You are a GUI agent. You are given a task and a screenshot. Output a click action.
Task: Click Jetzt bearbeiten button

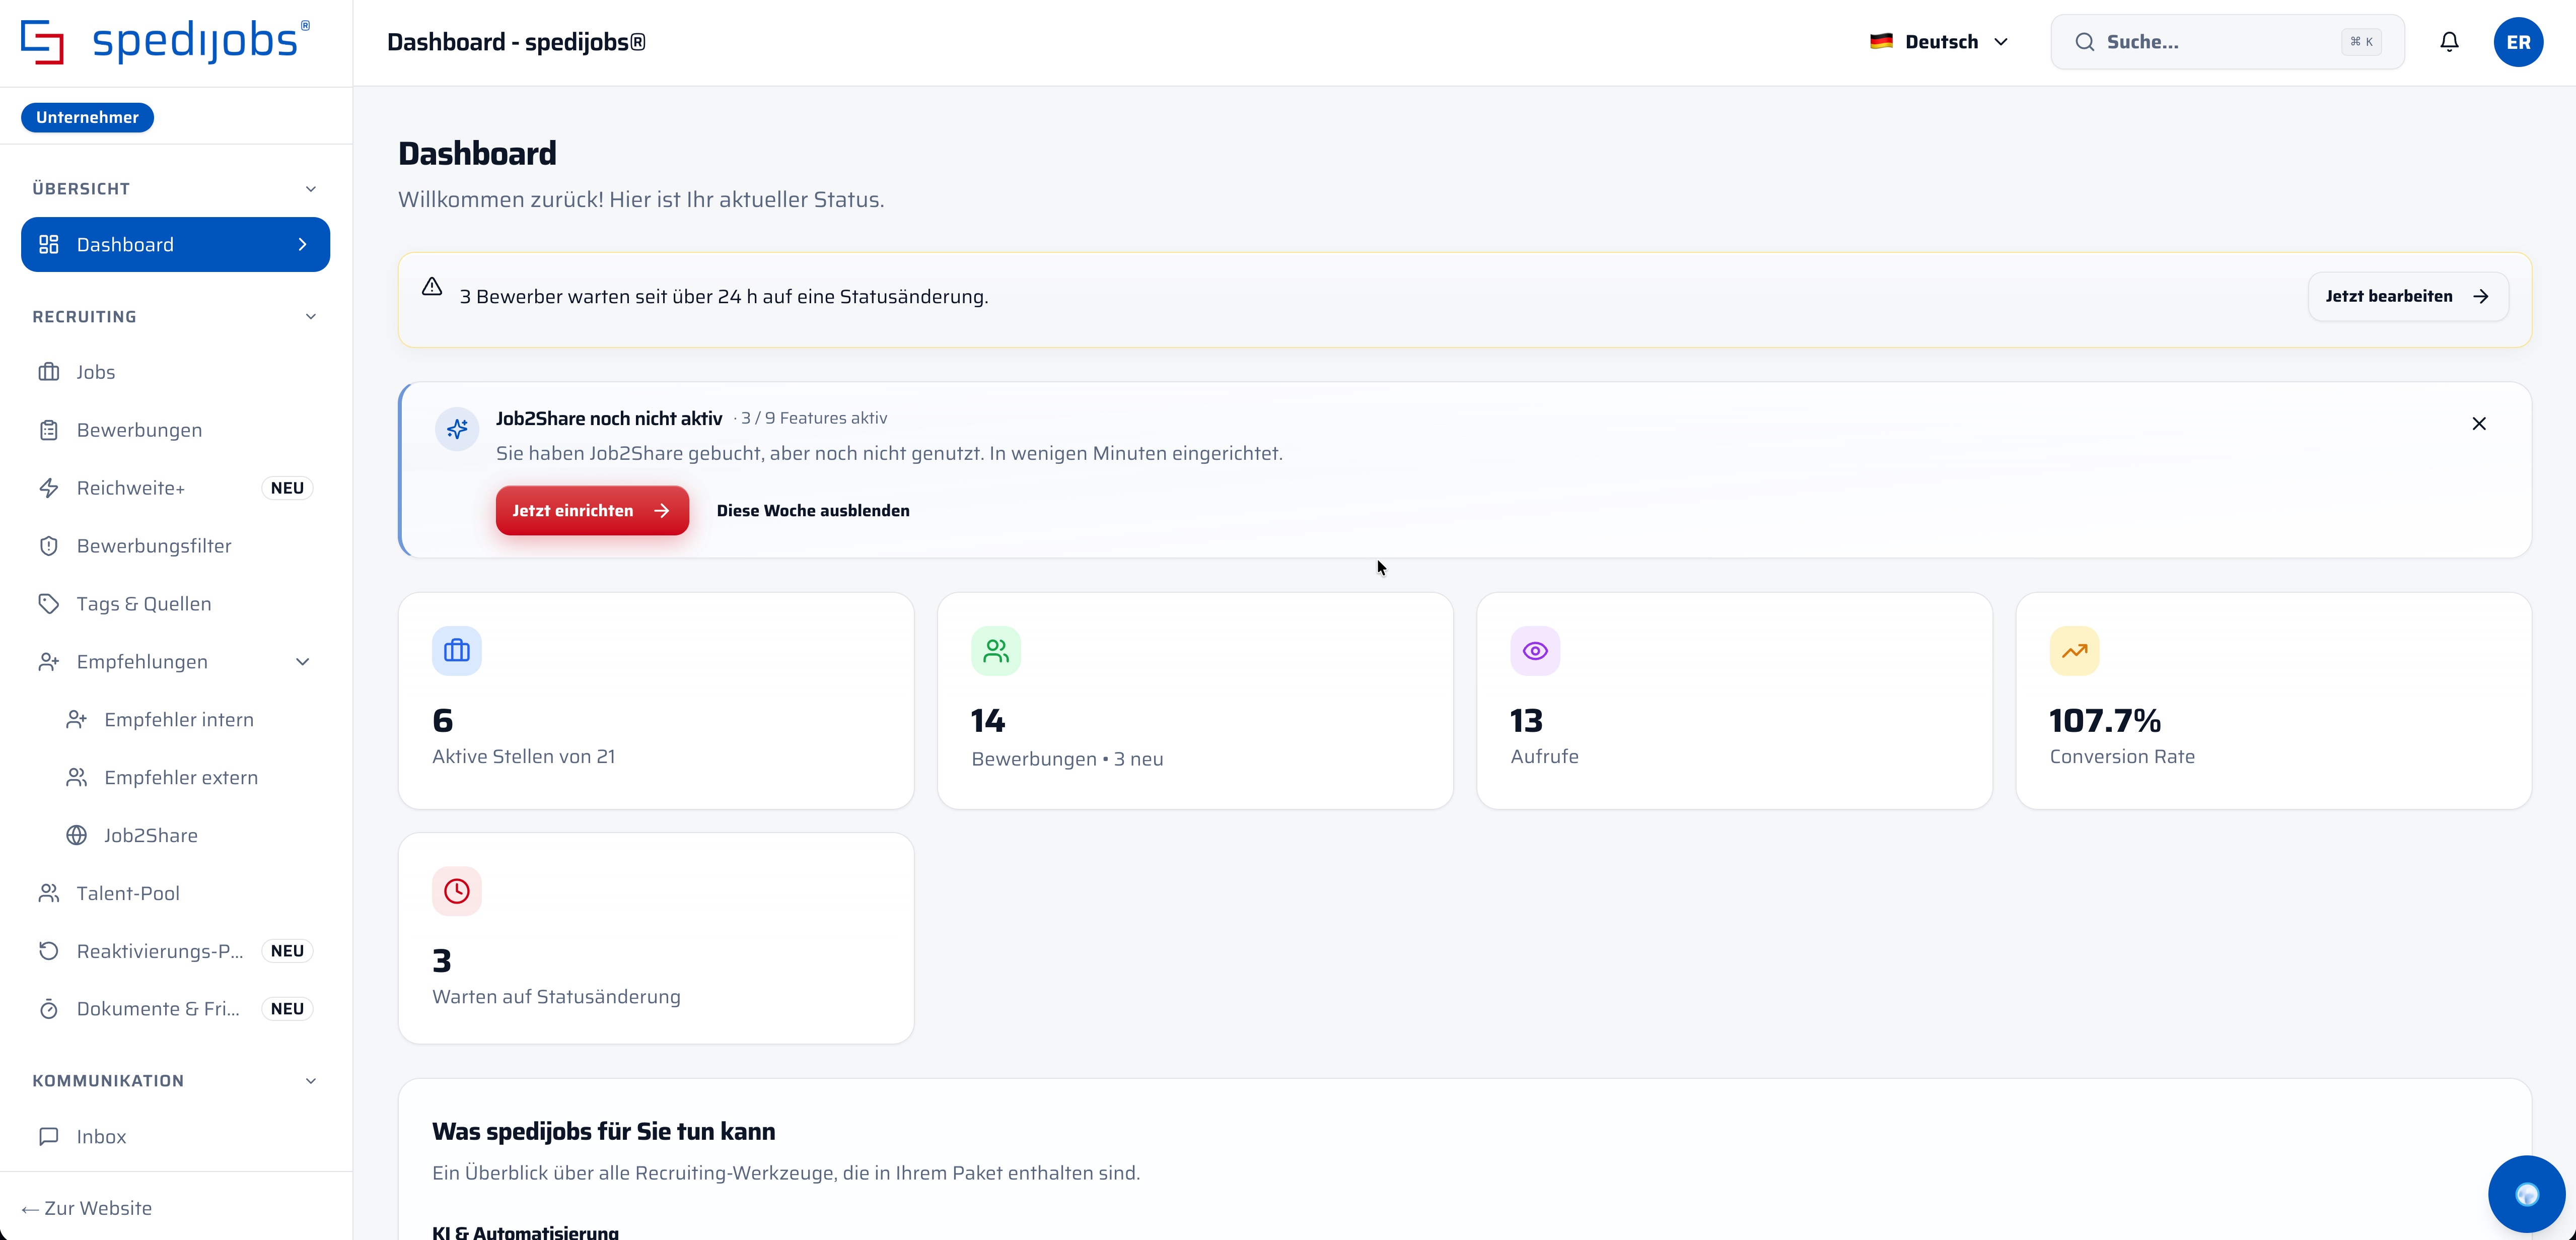pyautogui.click(x=2408, y=297)
